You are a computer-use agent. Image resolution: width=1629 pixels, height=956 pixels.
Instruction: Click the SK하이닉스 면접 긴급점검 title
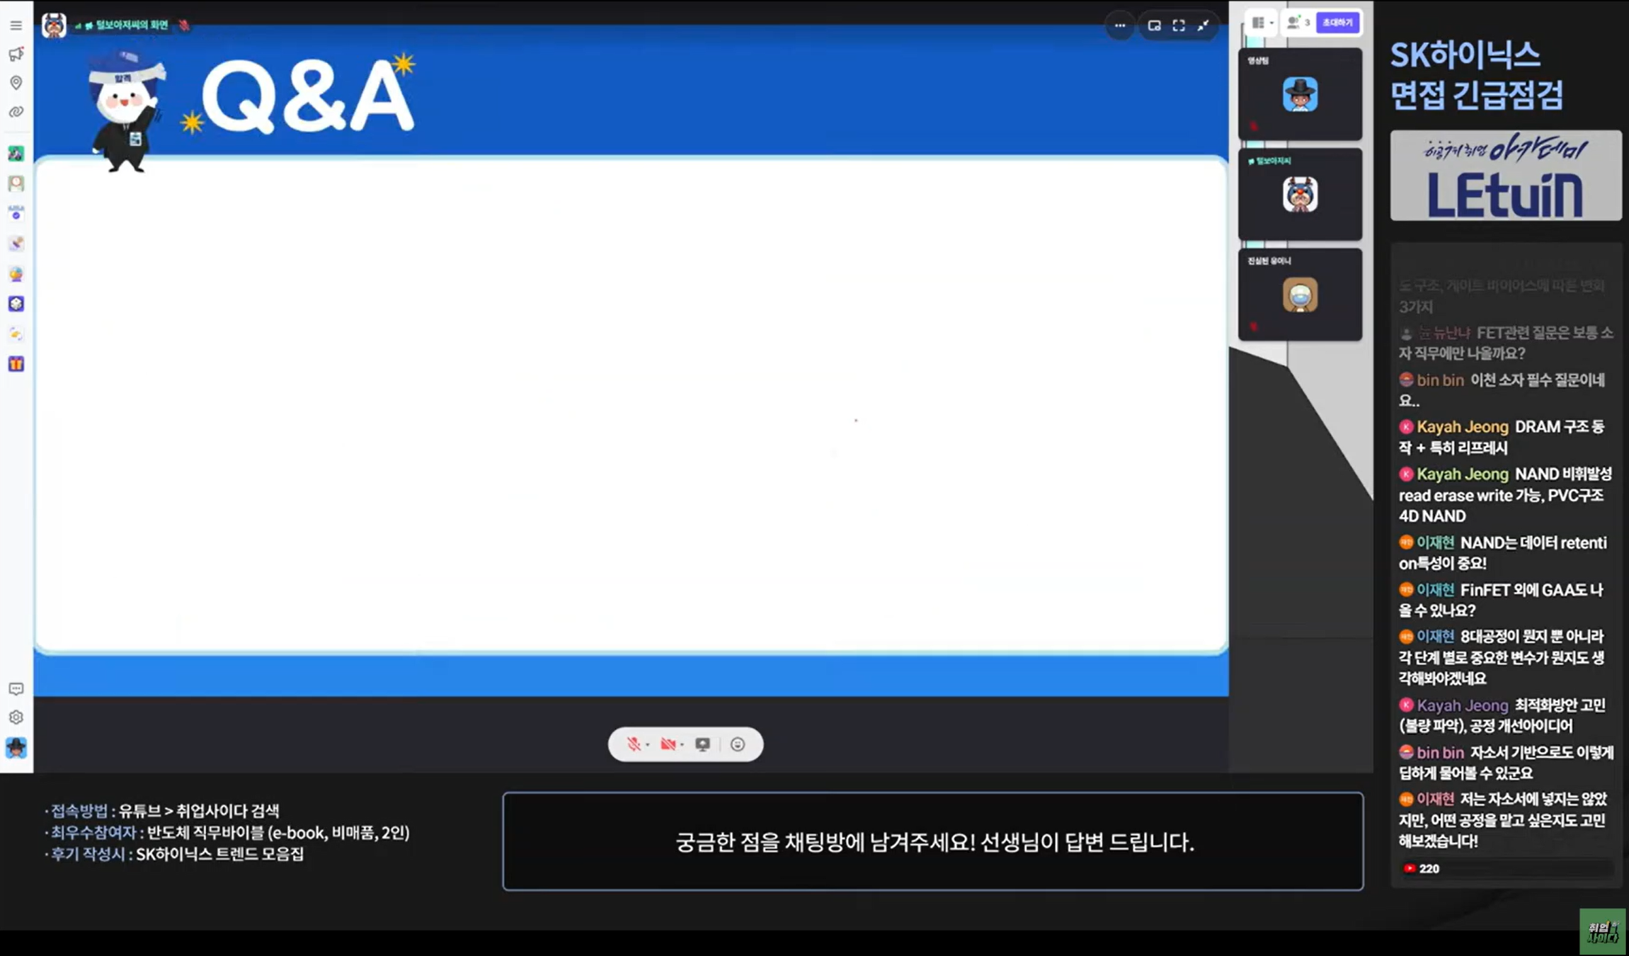[1477, 75]
